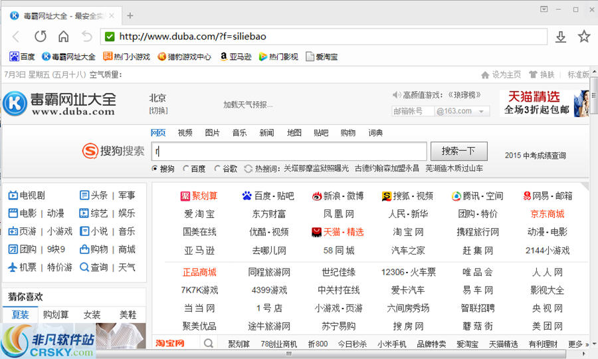Click the 设为主页 house icon link
The width and height of the screenshot is (598, 359).
point(501,74)
